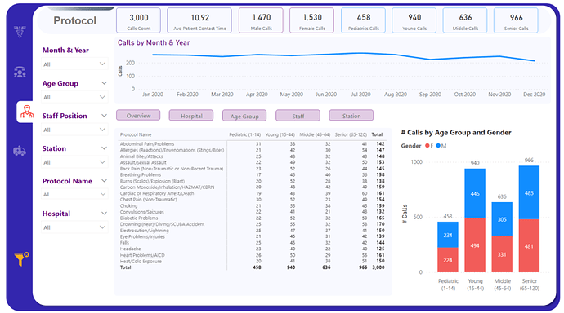Click the 10.92 Avg Patient Contact Time card
Viewport: 564px width, 313px height.
point(199,21)
